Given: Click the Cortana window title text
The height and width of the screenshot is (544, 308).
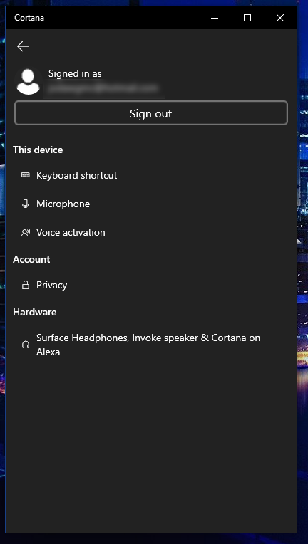Looking at the screenshot, I should click(x=29, y=18).
